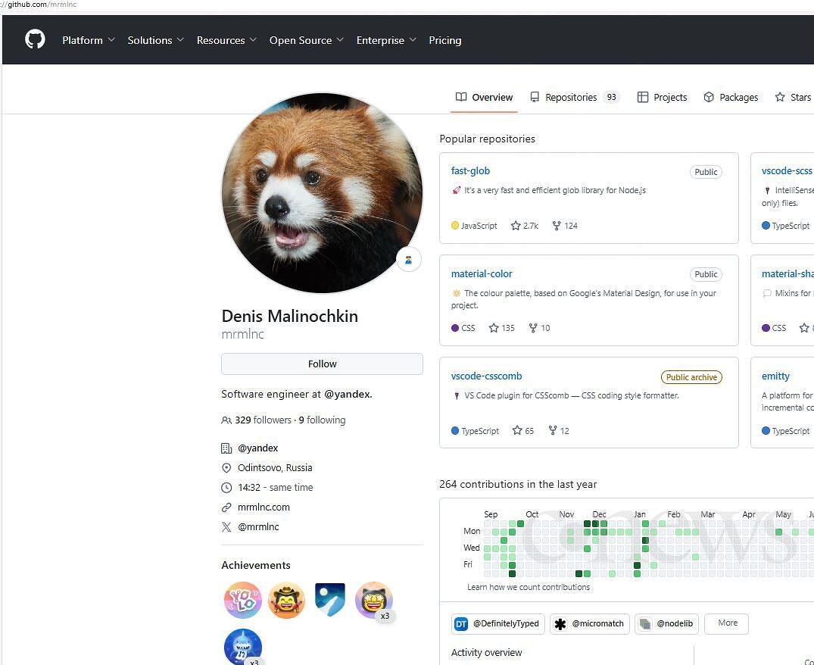Open Learn how we count contributions

pyautogui.click(x=529, y=587)
